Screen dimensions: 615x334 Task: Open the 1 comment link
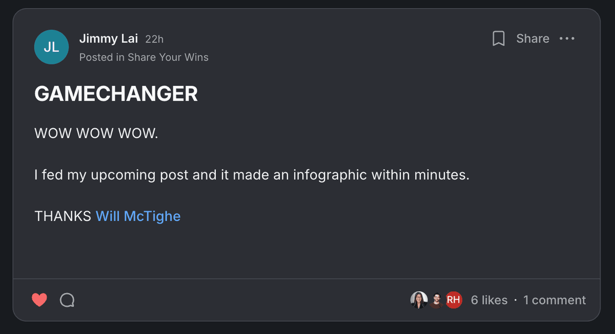point(554,300)
